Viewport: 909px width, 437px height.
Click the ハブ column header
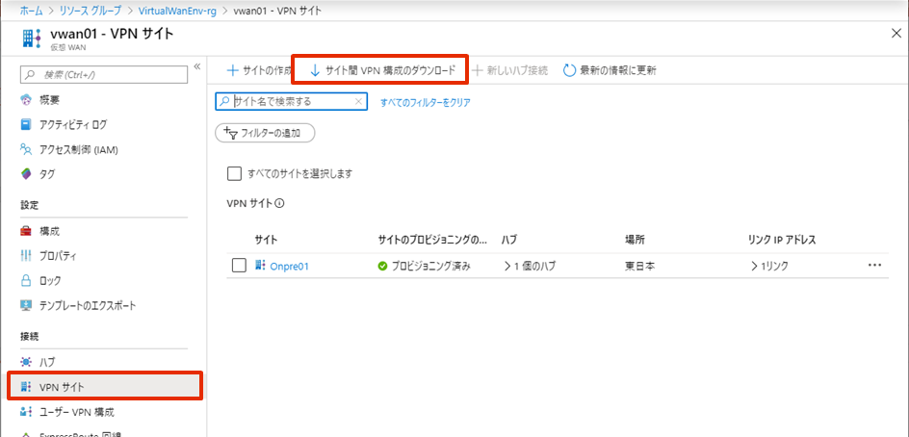[509, 240]
